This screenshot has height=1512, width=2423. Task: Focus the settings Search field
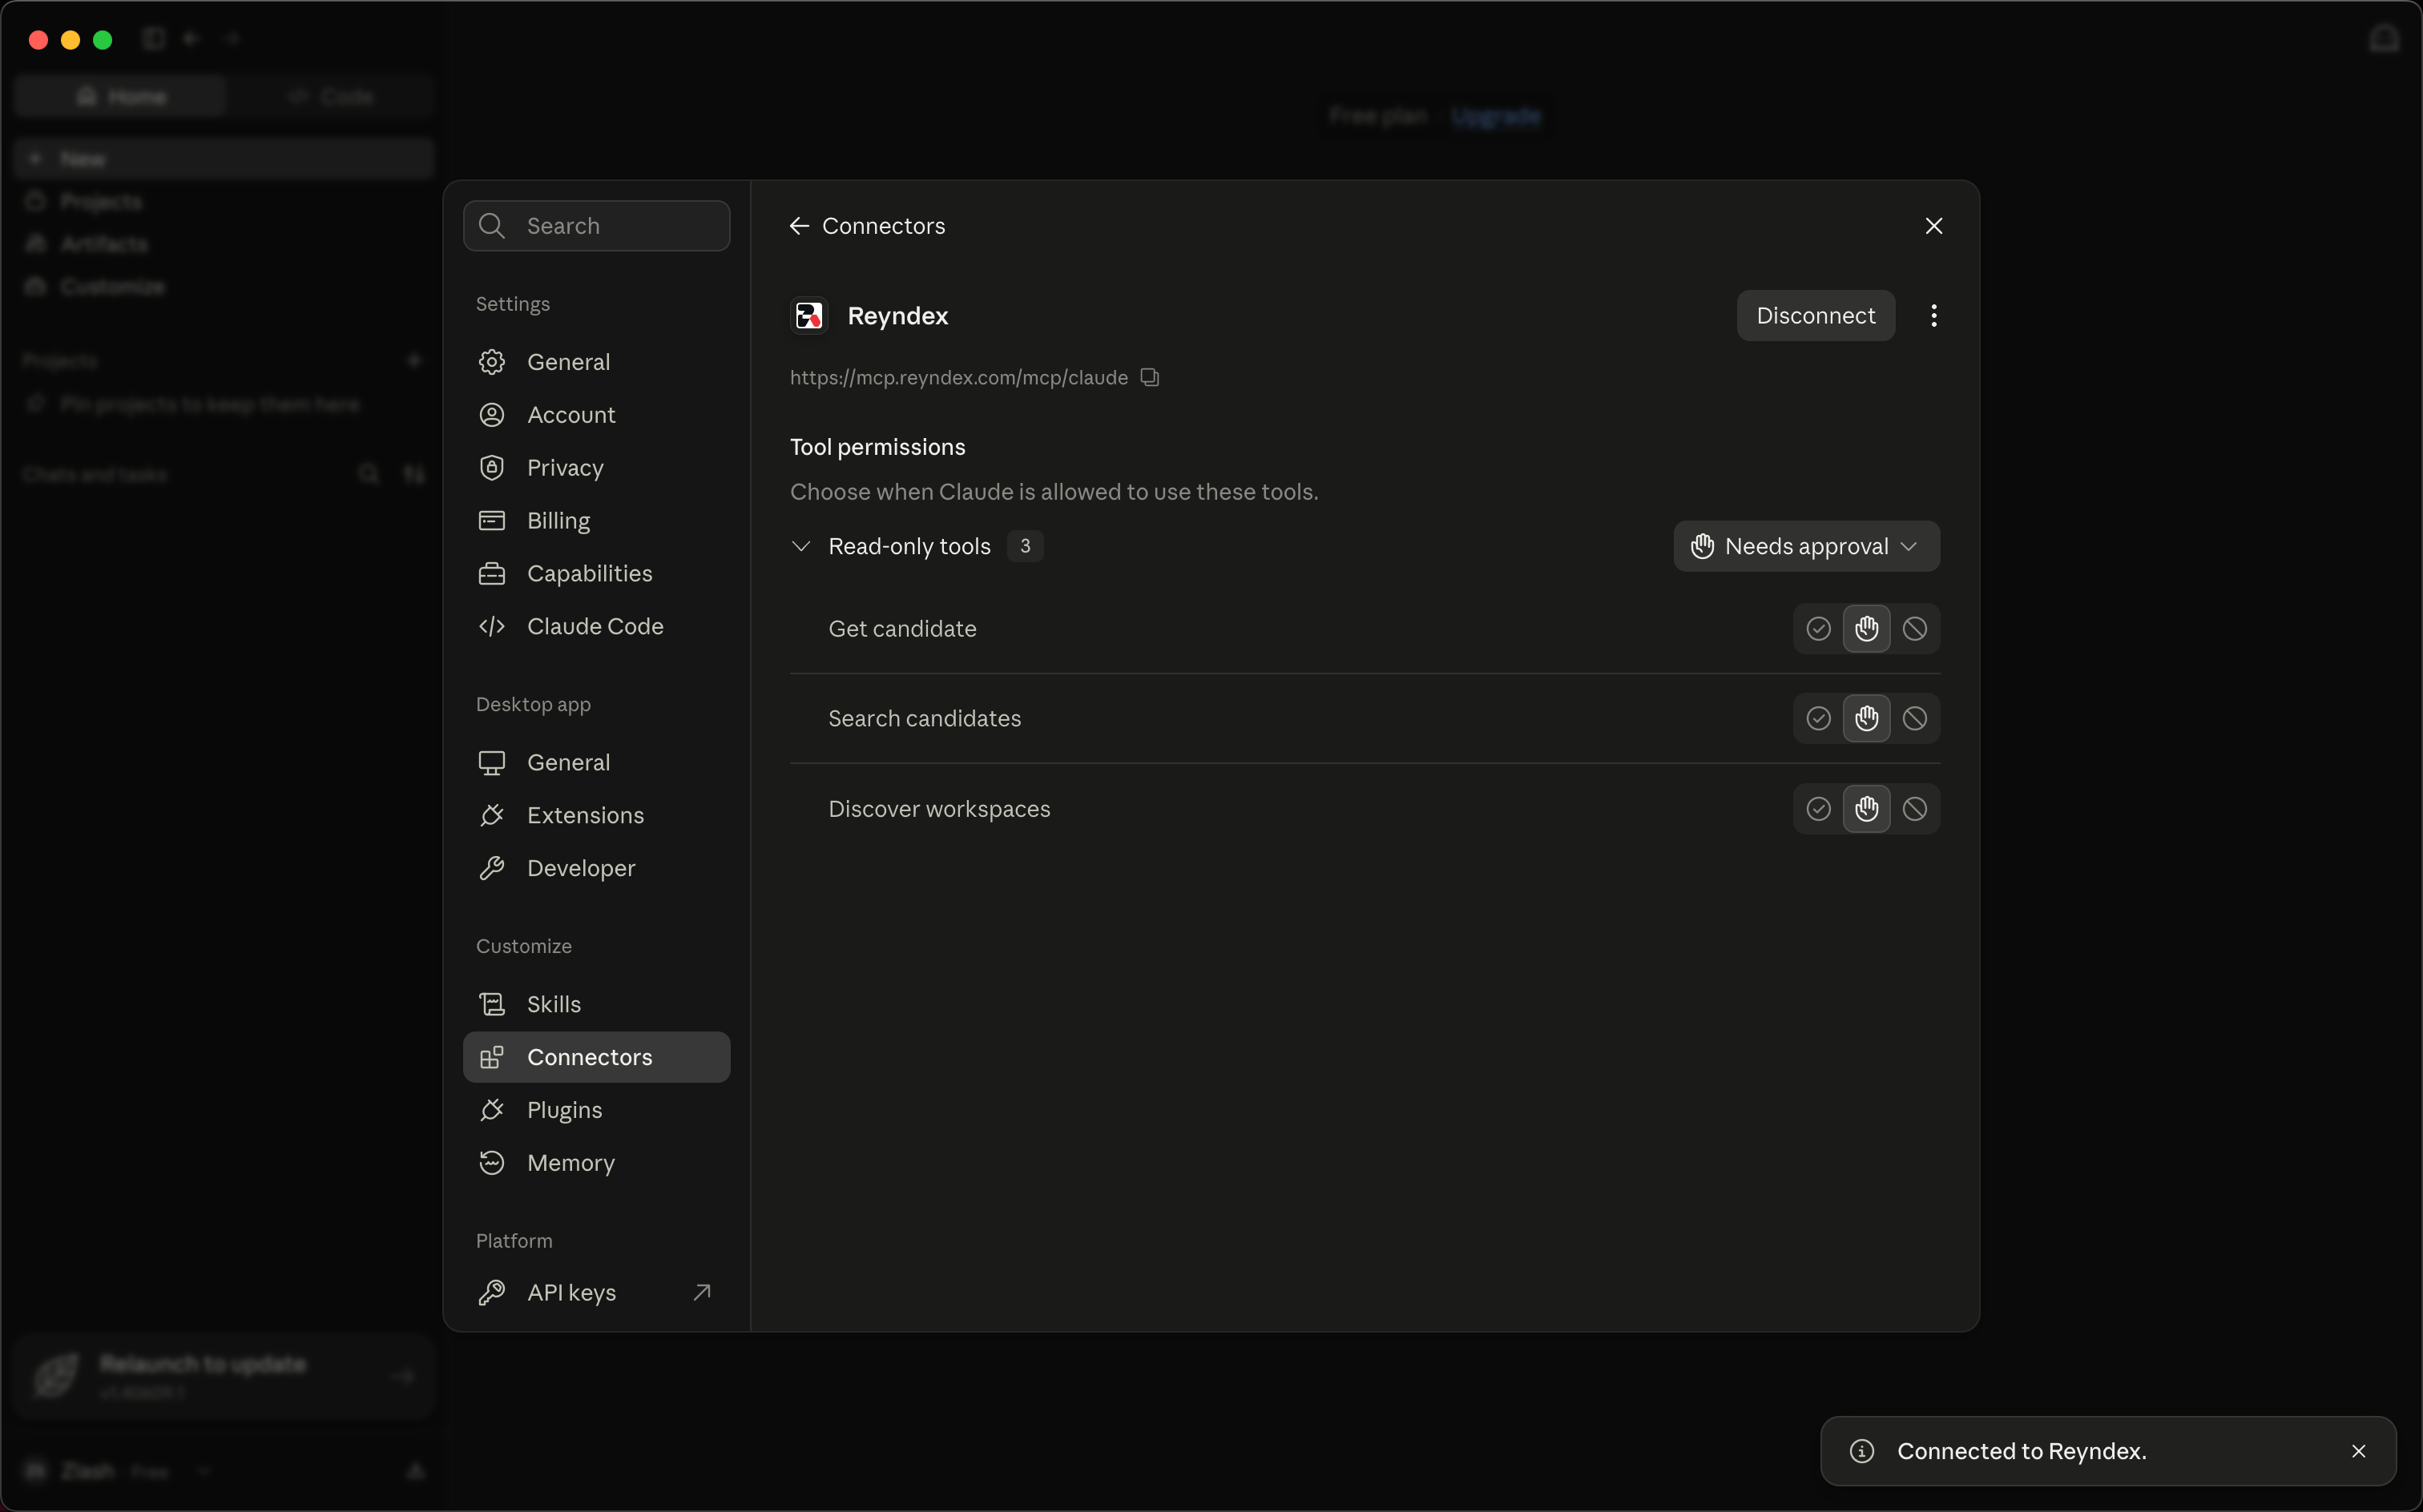coord(596,226)
